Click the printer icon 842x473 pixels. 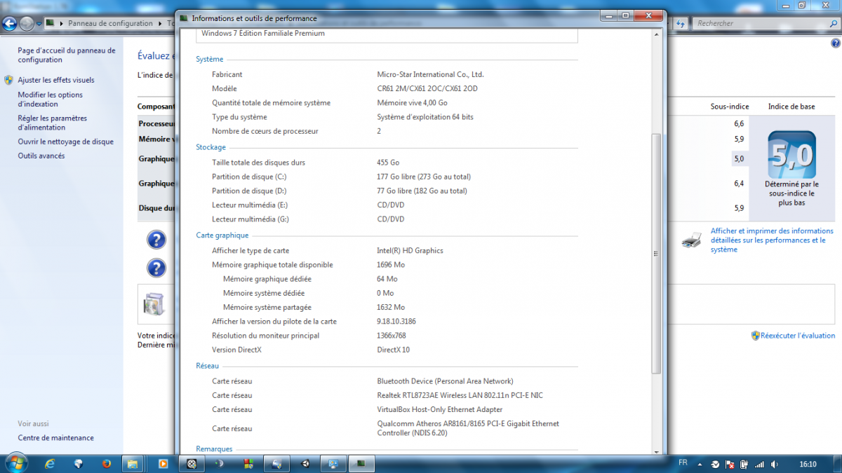pyautogui.click(x=691, y=240)
